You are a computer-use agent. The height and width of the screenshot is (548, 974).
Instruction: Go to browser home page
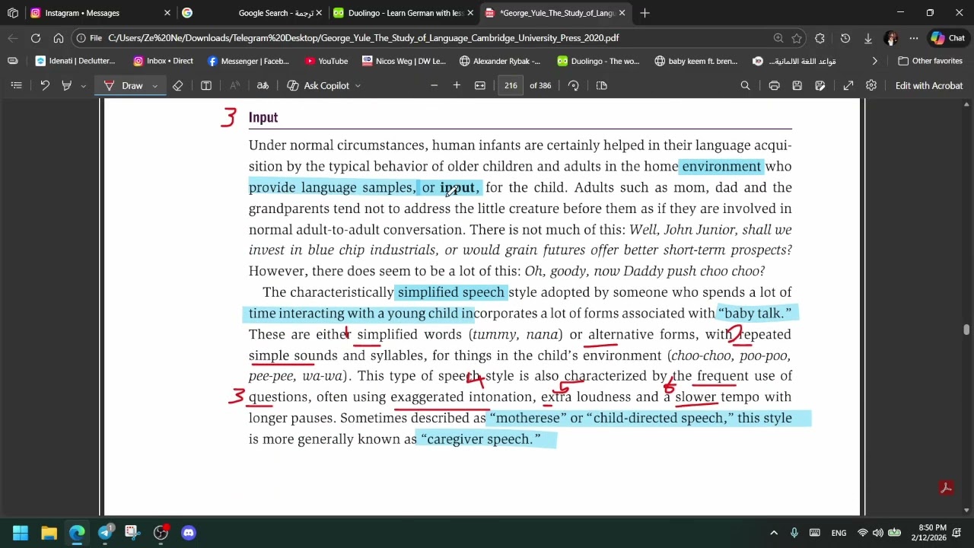59,38
